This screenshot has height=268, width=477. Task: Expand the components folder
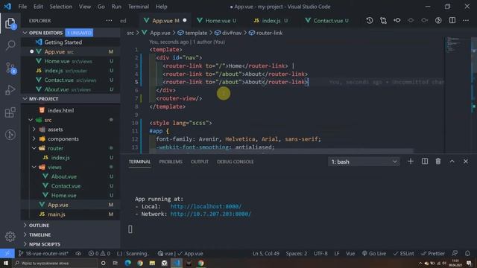(x=34, y=139)
